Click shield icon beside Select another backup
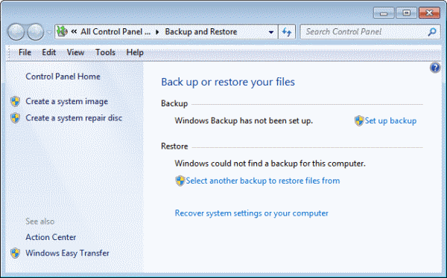 tap(180, 181)
